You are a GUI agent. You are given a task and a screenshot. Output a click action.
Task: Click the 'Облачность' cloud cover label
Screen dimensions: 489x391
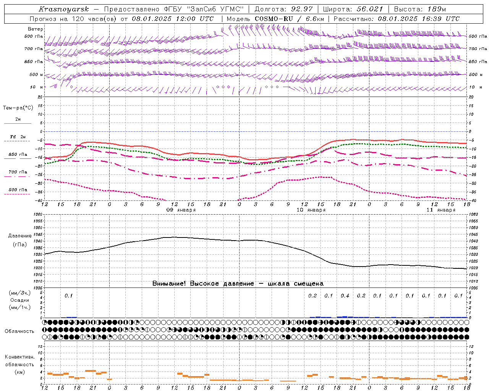pyautogui.click(x=19, y=331)
